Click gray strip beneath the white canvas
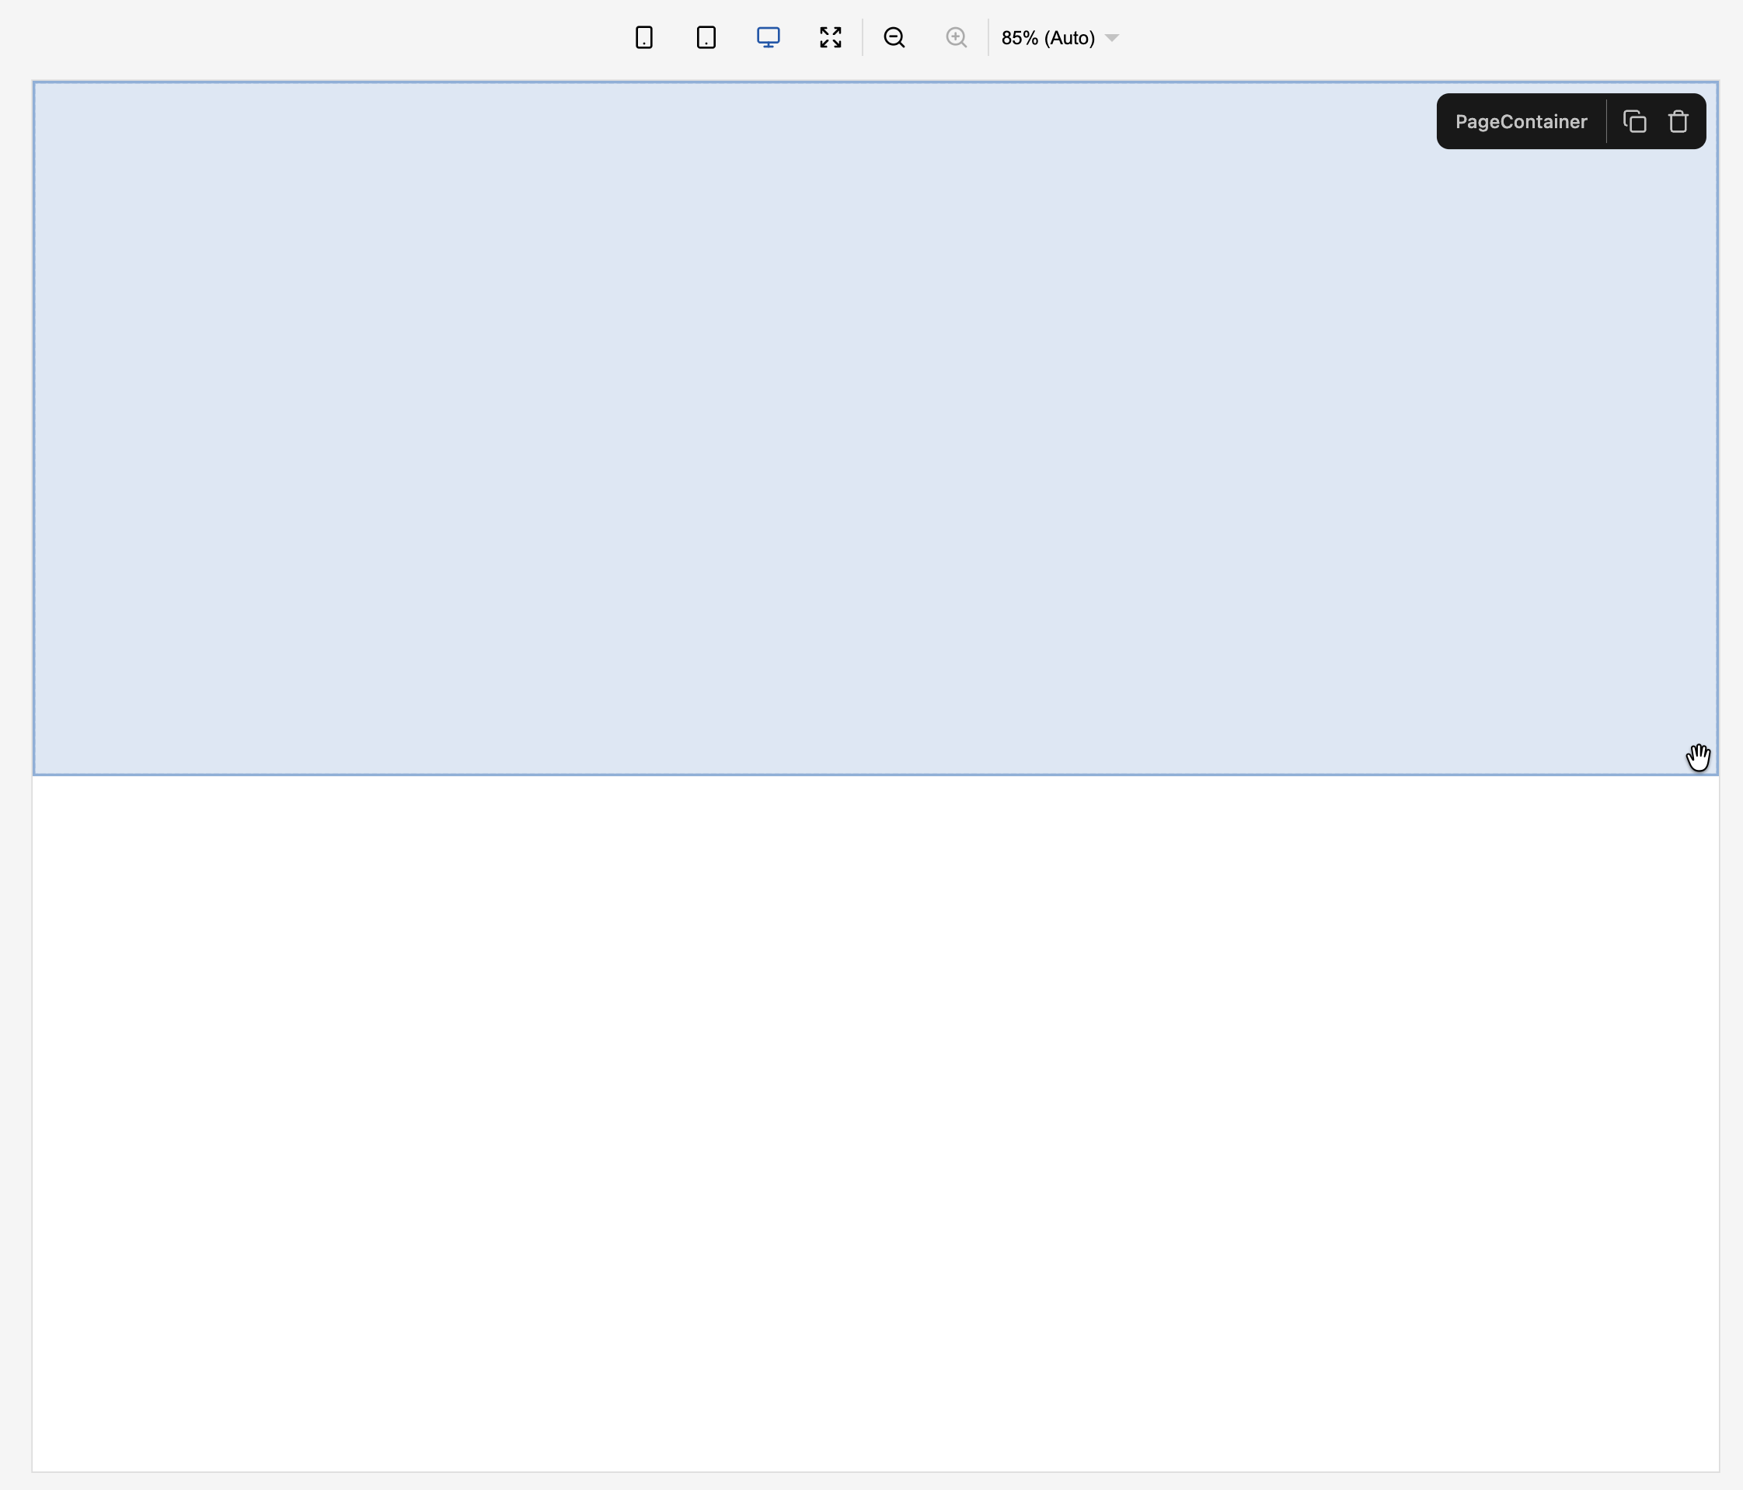 coord(875,1481)
